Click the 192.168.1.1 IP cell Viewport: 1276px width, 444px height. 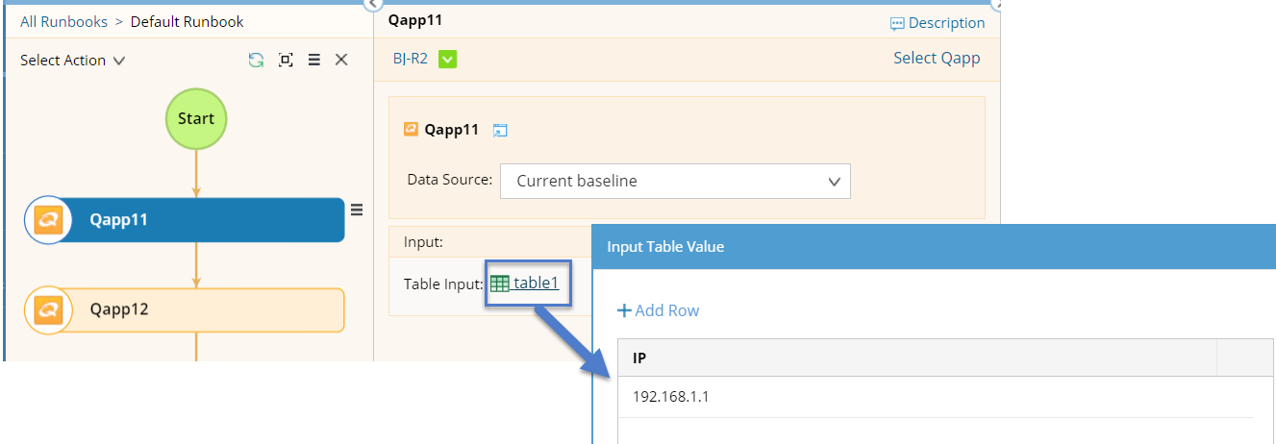pos(671,396)
